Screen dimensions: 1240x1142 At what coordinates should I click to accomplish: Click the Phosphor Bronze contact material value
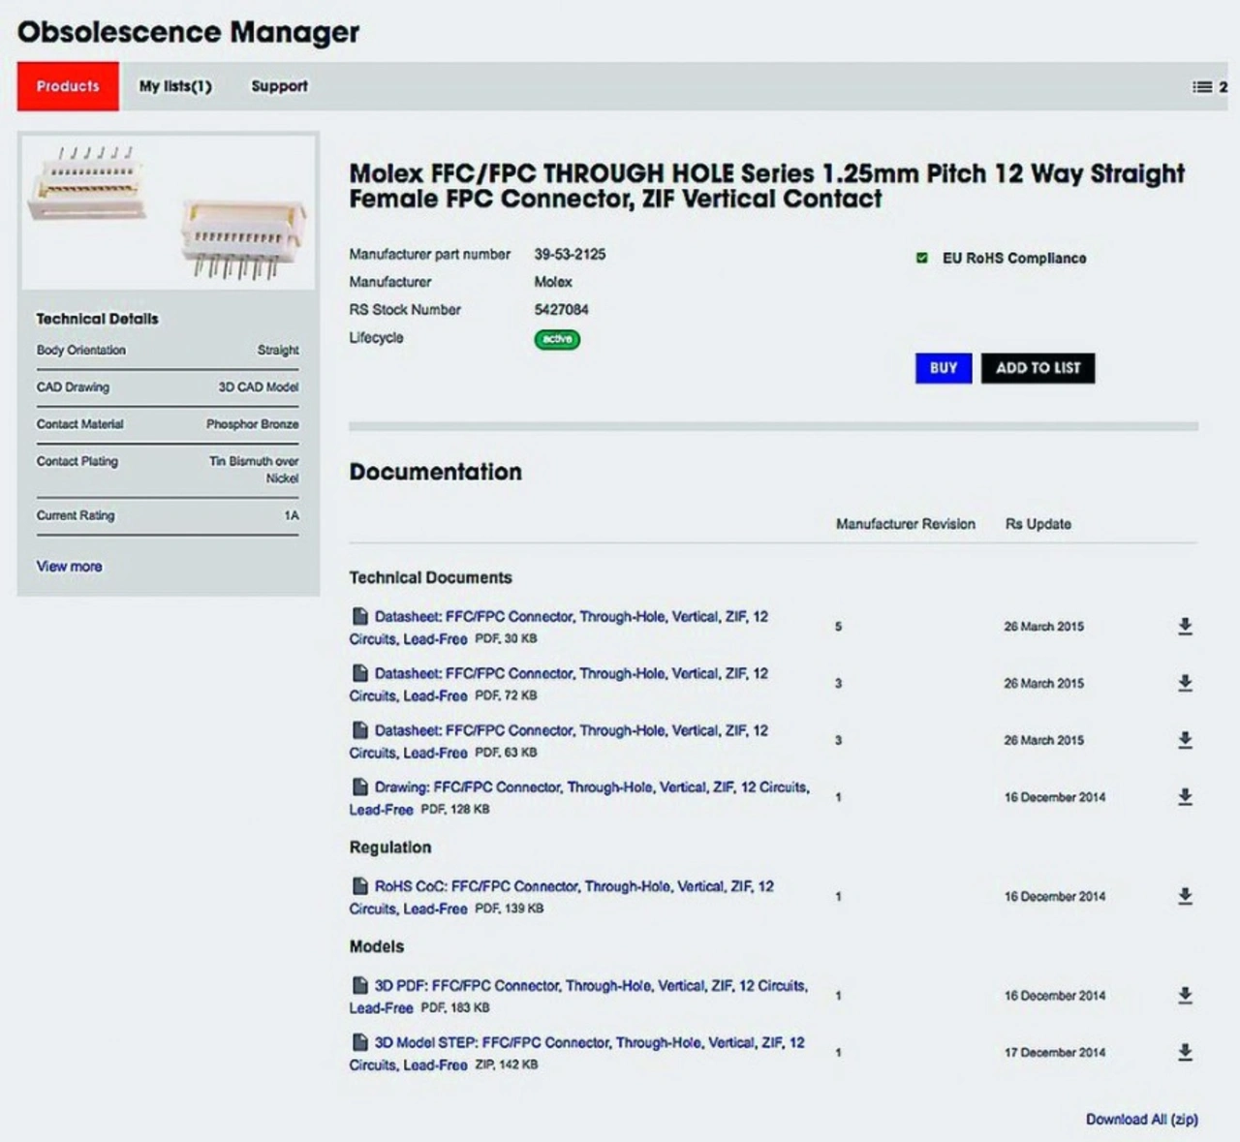pos(252,424)
